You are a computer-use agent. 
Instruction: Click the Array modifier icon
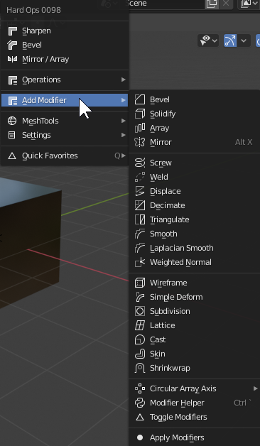[x=140, y=128]
